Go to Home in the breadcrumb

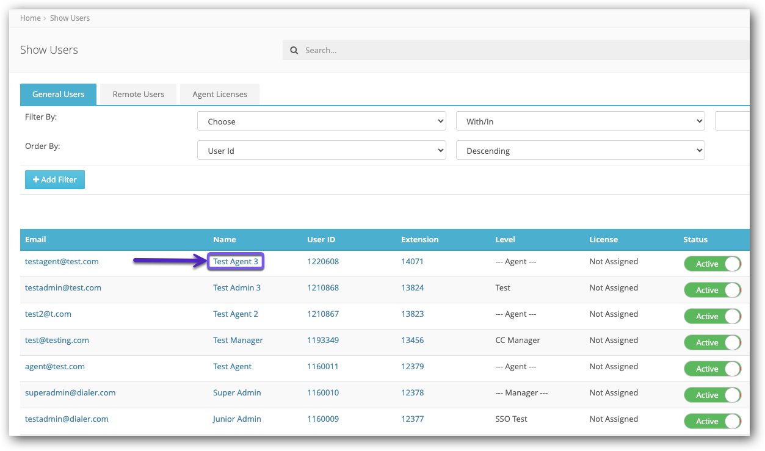click(x=30, y=18)
